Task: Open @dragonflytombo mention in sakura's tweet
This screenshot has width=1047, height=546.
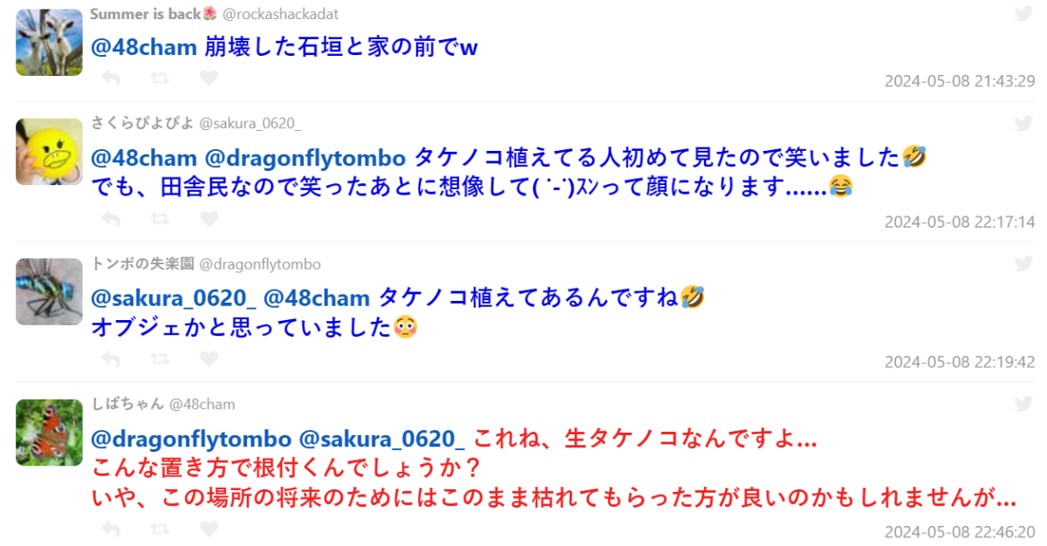Action: pyautogui.click(x=305, y=158)
